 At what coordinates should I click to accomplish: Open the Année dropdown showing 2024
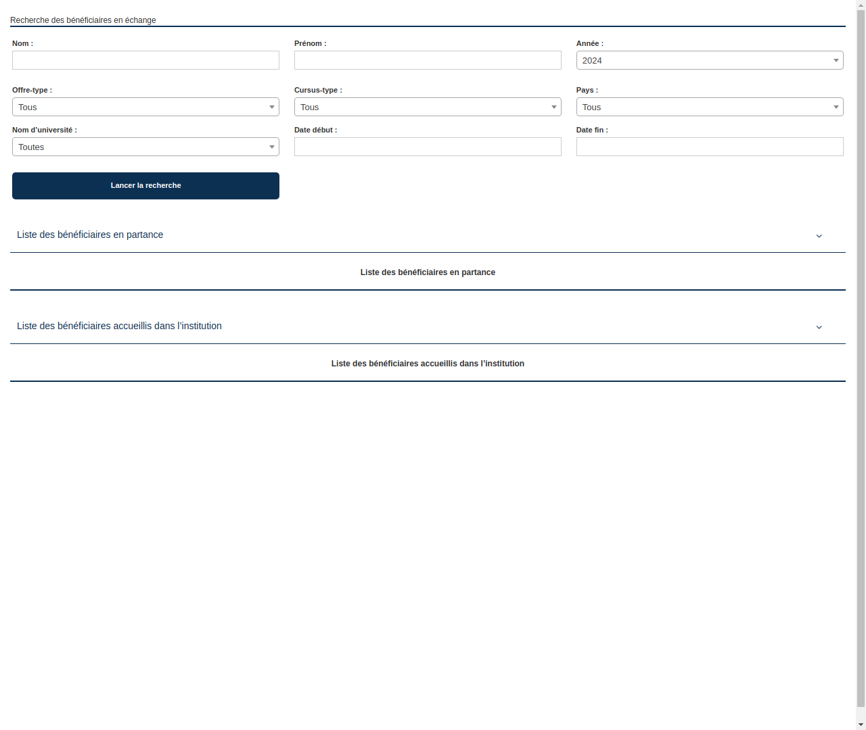pos(709,60)
